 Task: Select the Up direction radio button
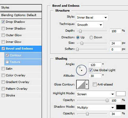click(x=78, y=37)
